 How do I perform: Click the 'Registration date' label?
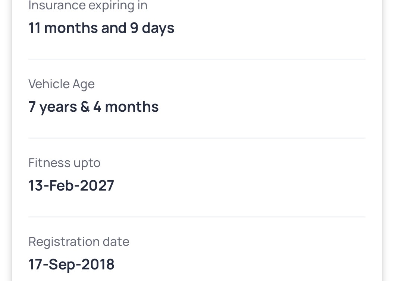[79, 242]
